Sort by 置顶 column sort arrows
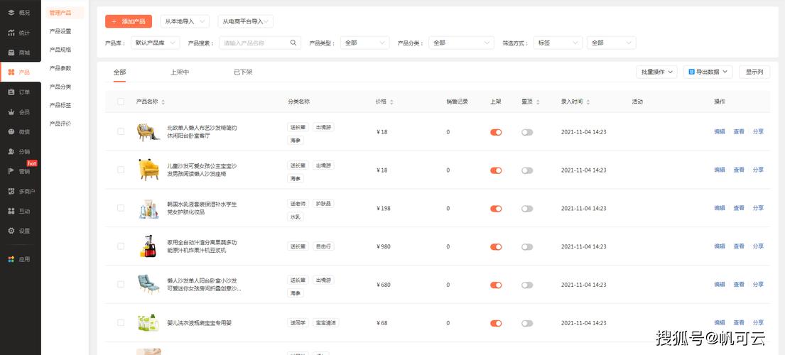This screenshot has width=785, height=355. click(538, 102)
